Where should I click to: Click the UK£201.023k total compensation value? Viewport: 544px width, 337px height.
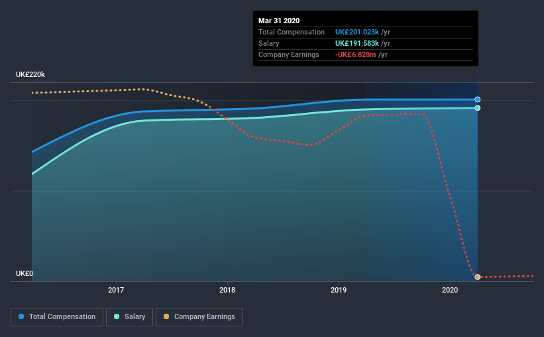point(357,32)
